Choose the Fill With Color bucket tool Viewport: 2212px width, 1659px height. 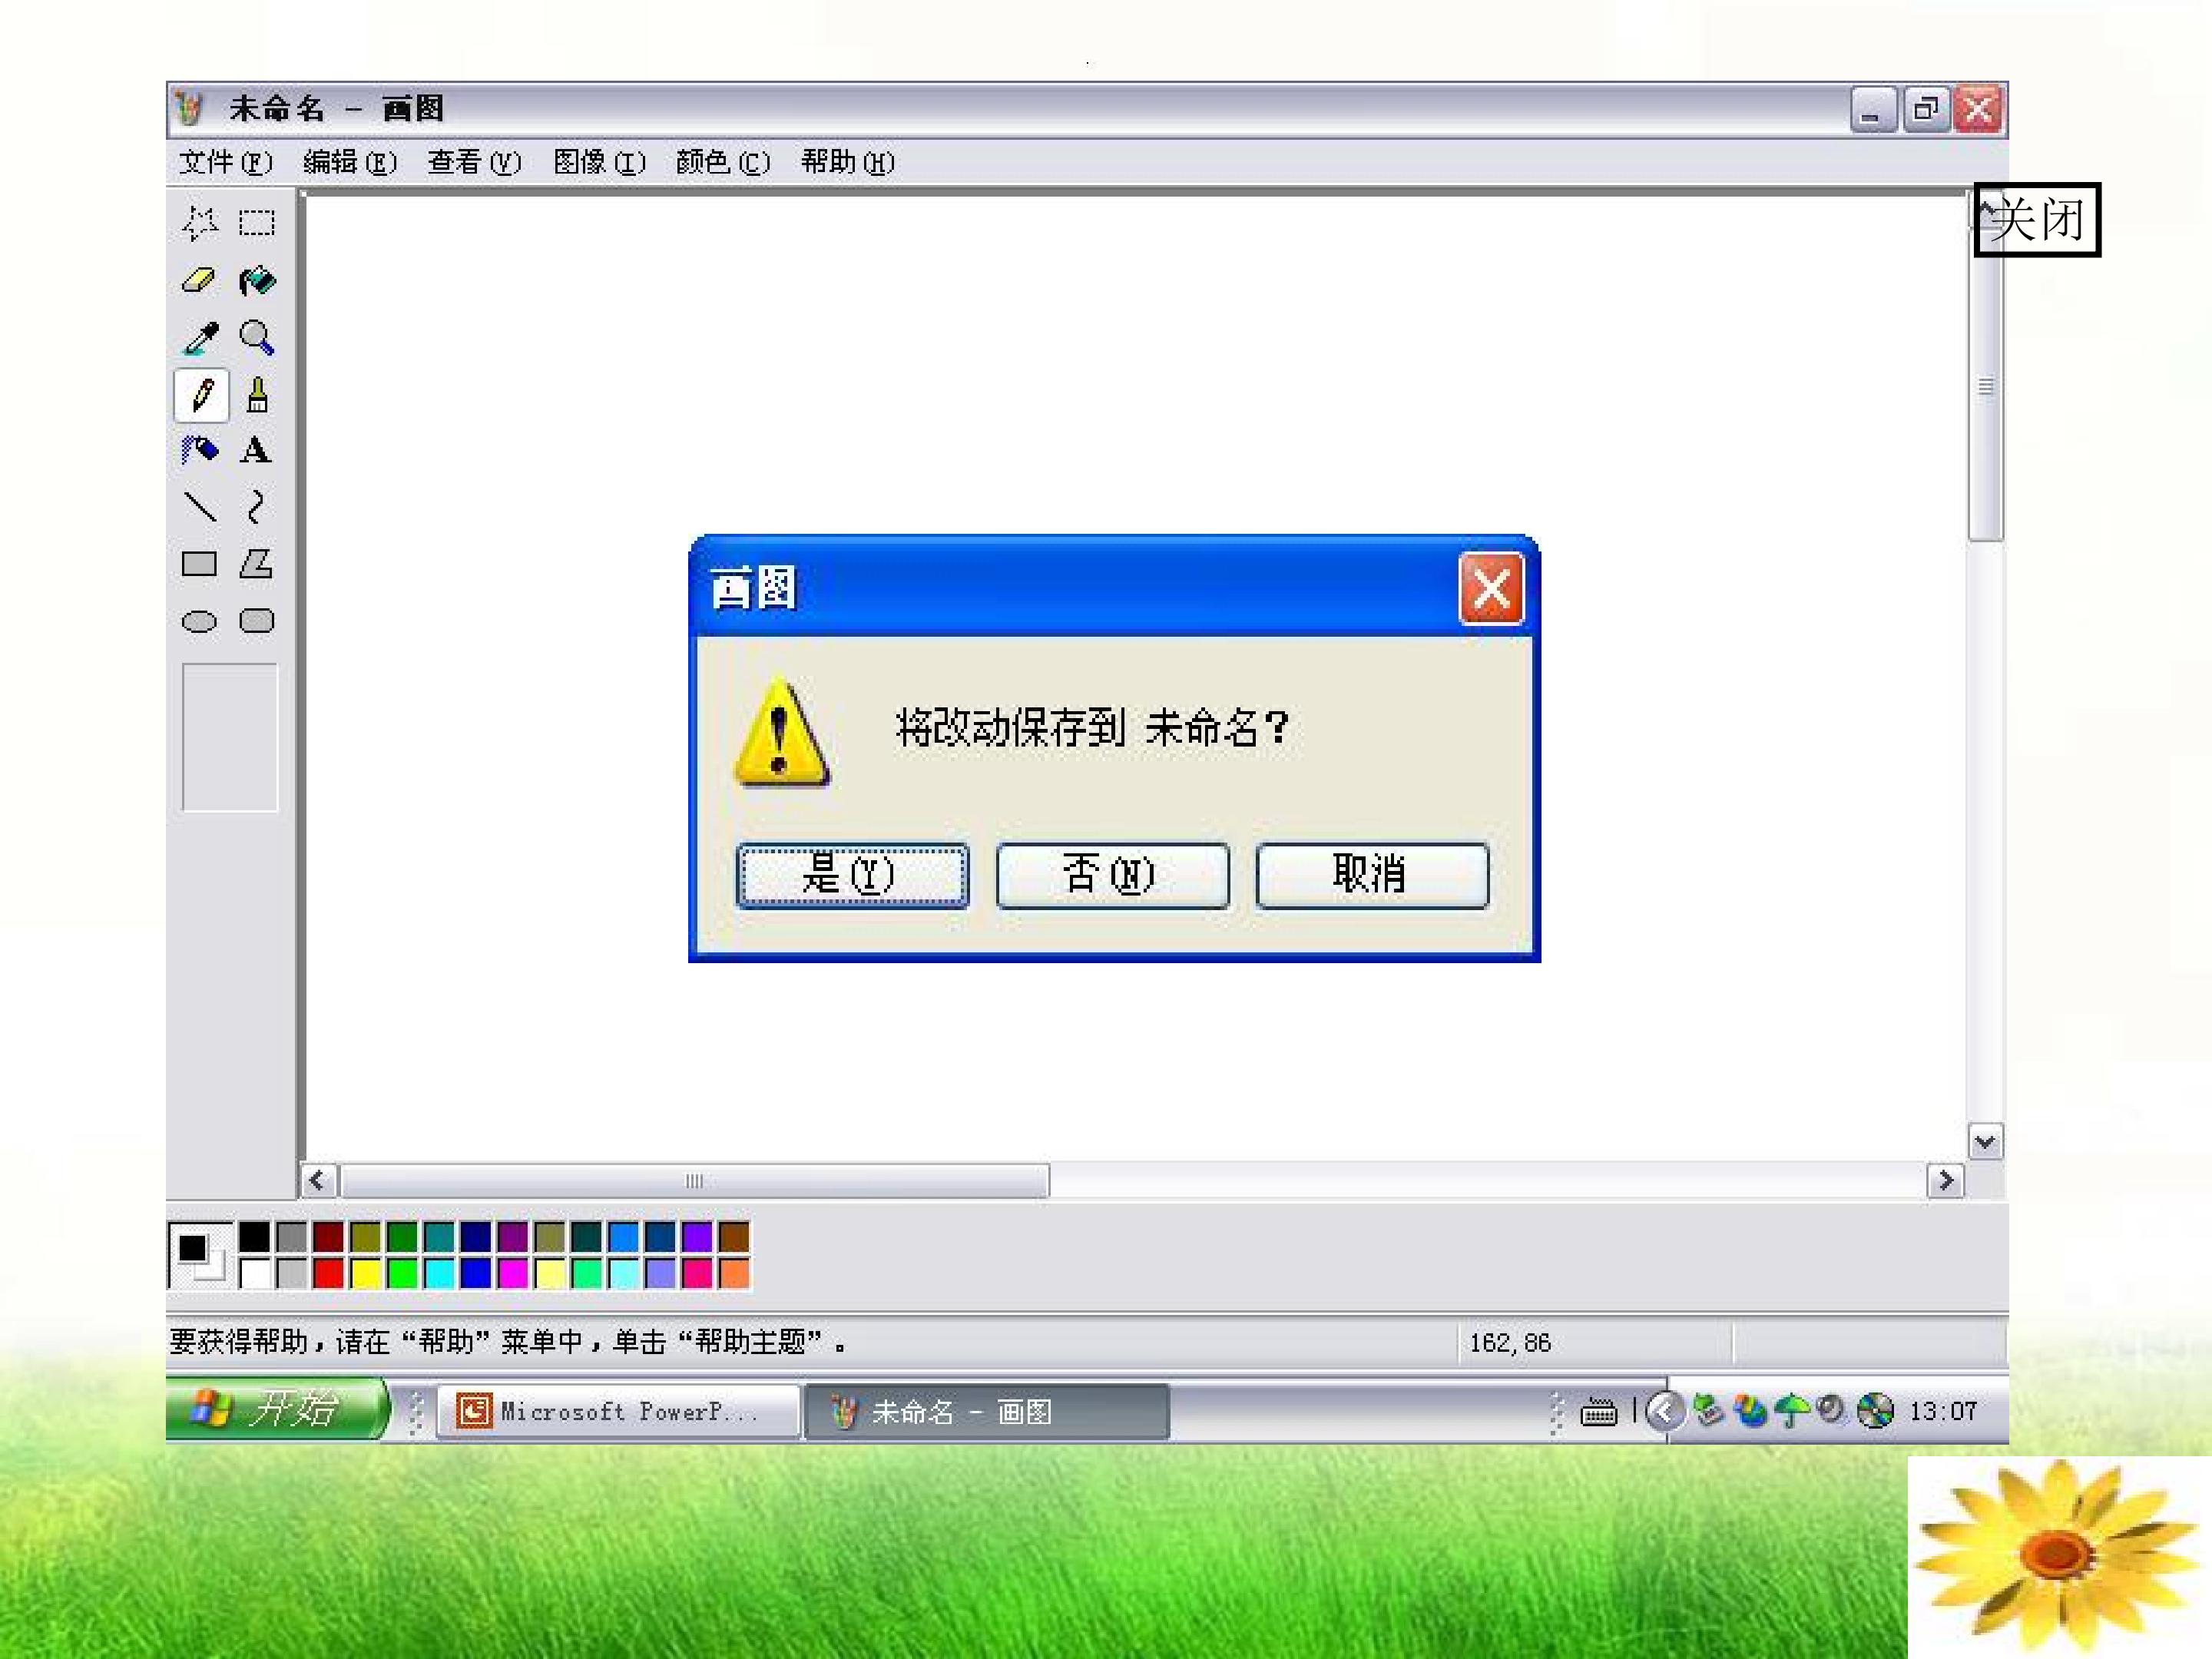pyautogui.click(x=257, y=281)
